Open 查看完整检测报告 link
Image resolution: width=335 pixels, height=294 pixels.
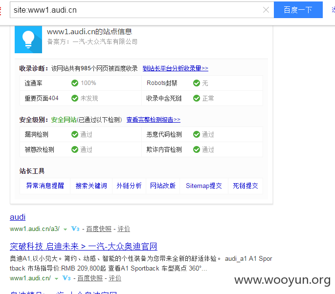tap(154, 120)
